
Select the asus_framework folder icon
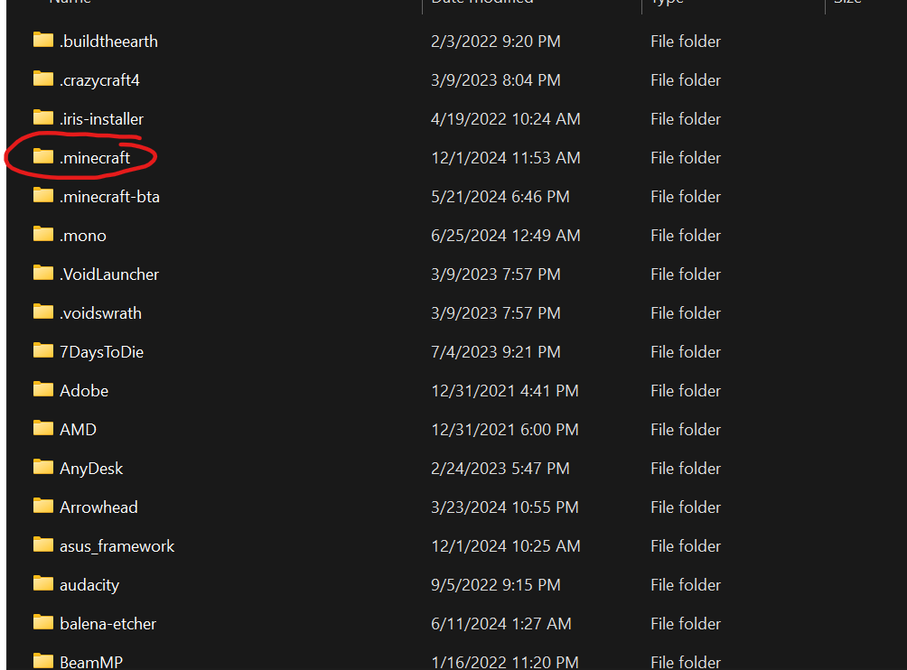click(43, 544)
